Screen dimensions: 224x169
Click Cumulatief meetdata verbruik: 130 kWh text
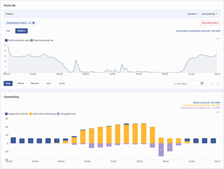pyautogui.click(x=198, y=31)
